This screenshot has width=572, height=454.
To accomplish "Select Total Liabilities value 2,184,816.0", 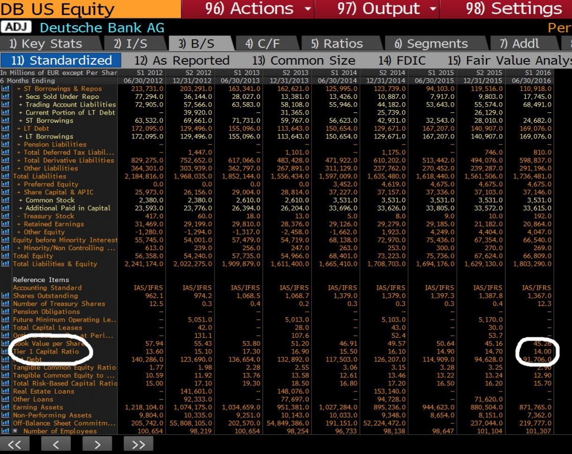I will [144, 176].
